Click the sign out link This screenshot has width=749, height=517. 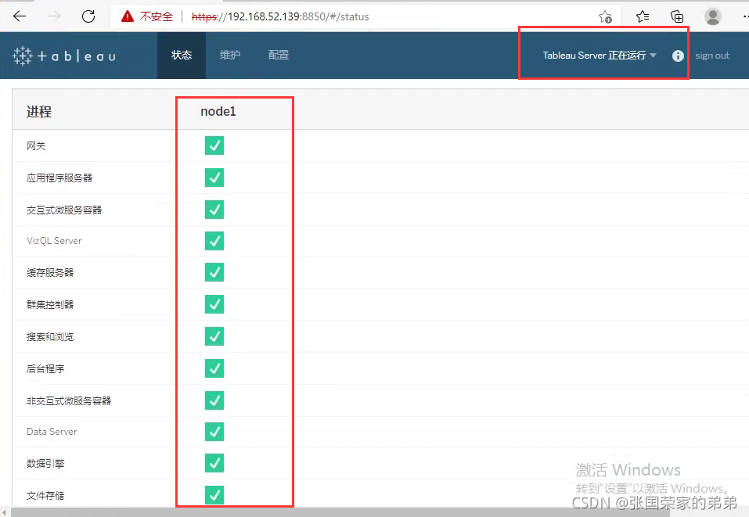[711, 56]
